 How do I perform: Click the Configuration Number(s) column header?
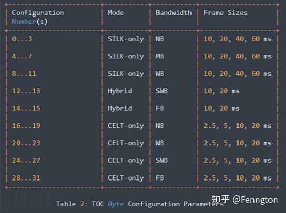tap(38, 17)
